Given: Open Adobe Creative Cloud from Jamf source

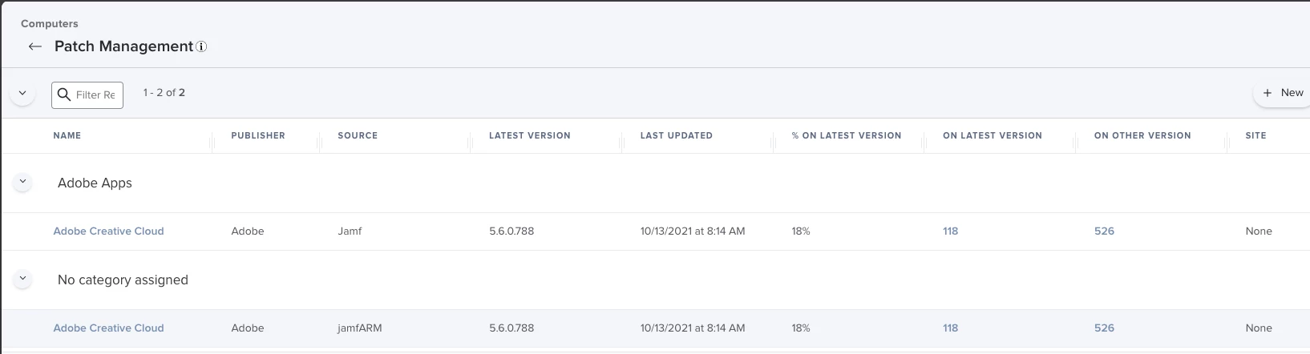Looking at the screenshot, I should 108,231.
